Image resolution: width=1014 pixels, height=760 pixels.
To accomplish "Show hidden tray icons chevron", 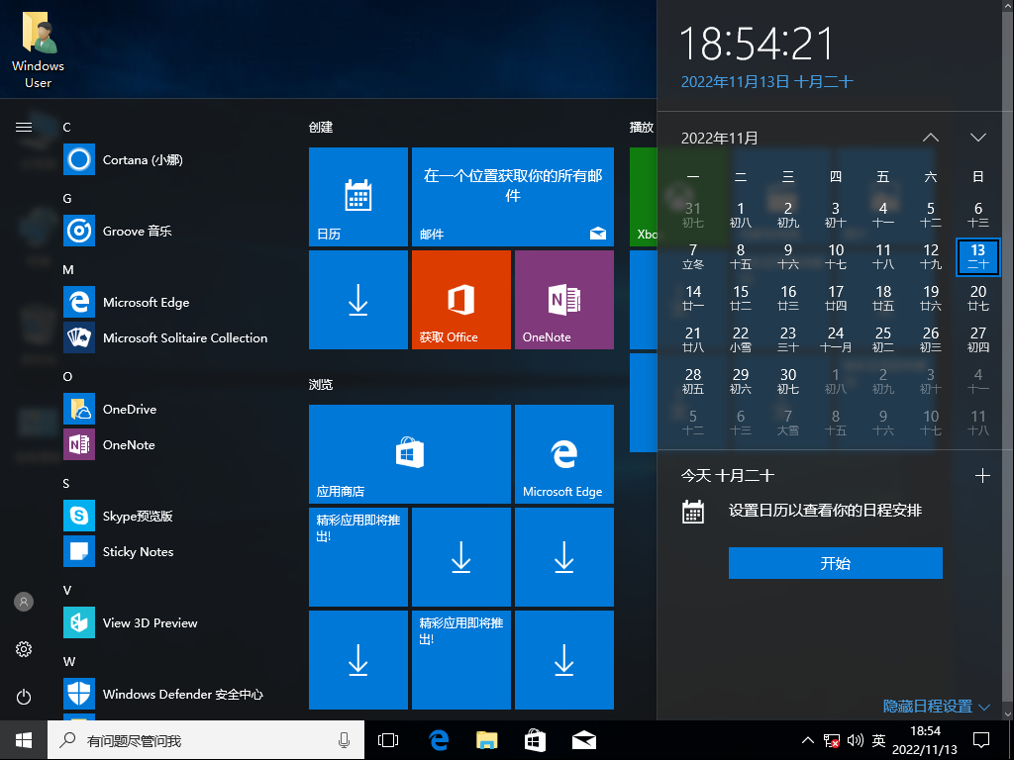I will [808, 740].
